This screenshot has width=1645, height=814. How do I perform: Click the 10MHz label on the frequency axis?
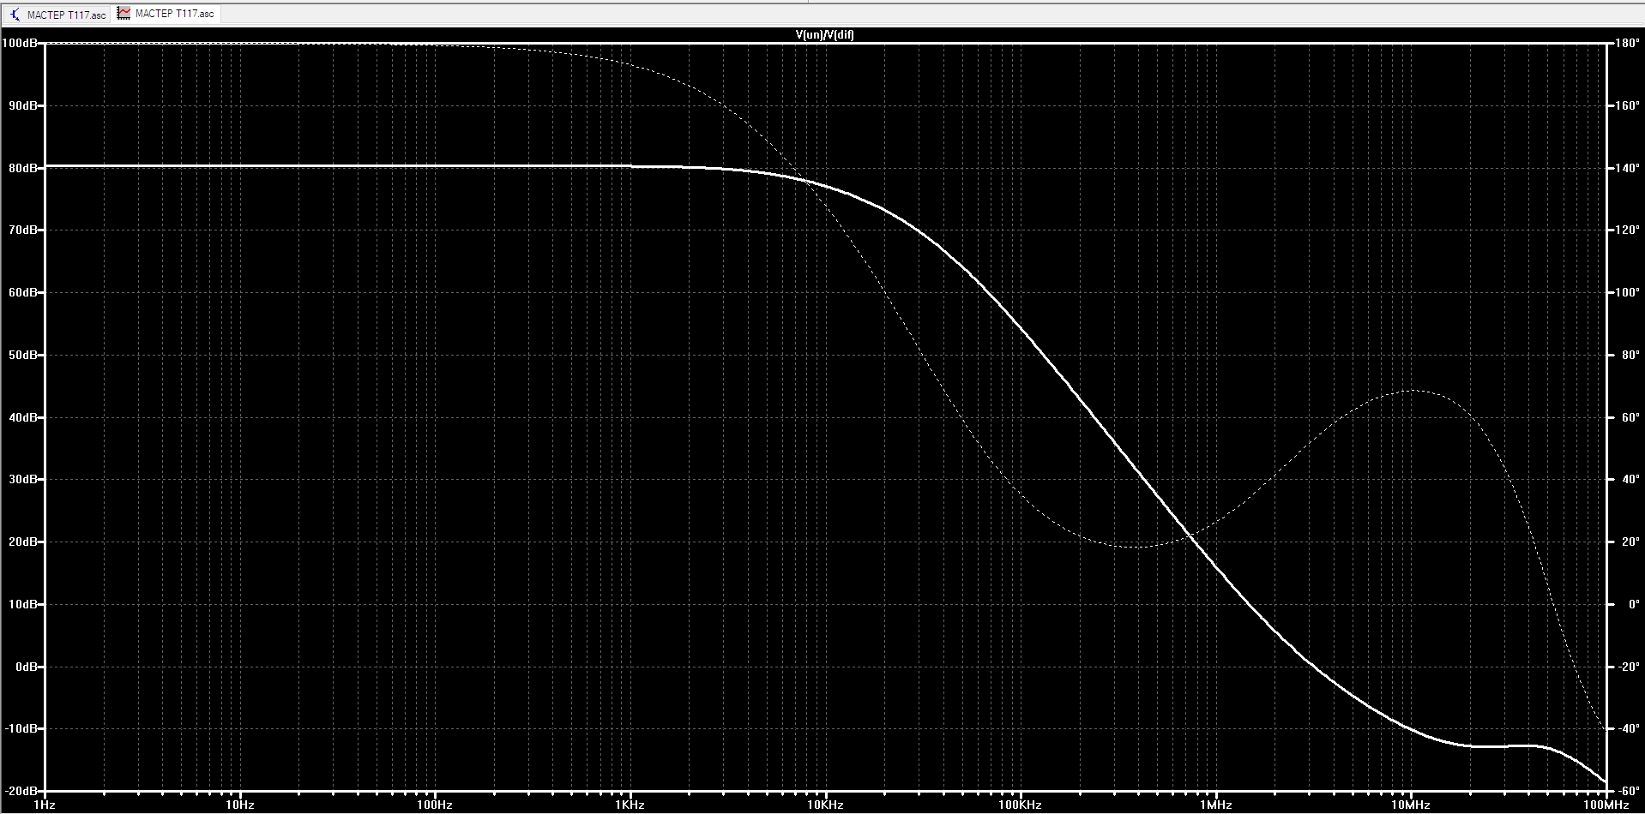(1411, 805)
